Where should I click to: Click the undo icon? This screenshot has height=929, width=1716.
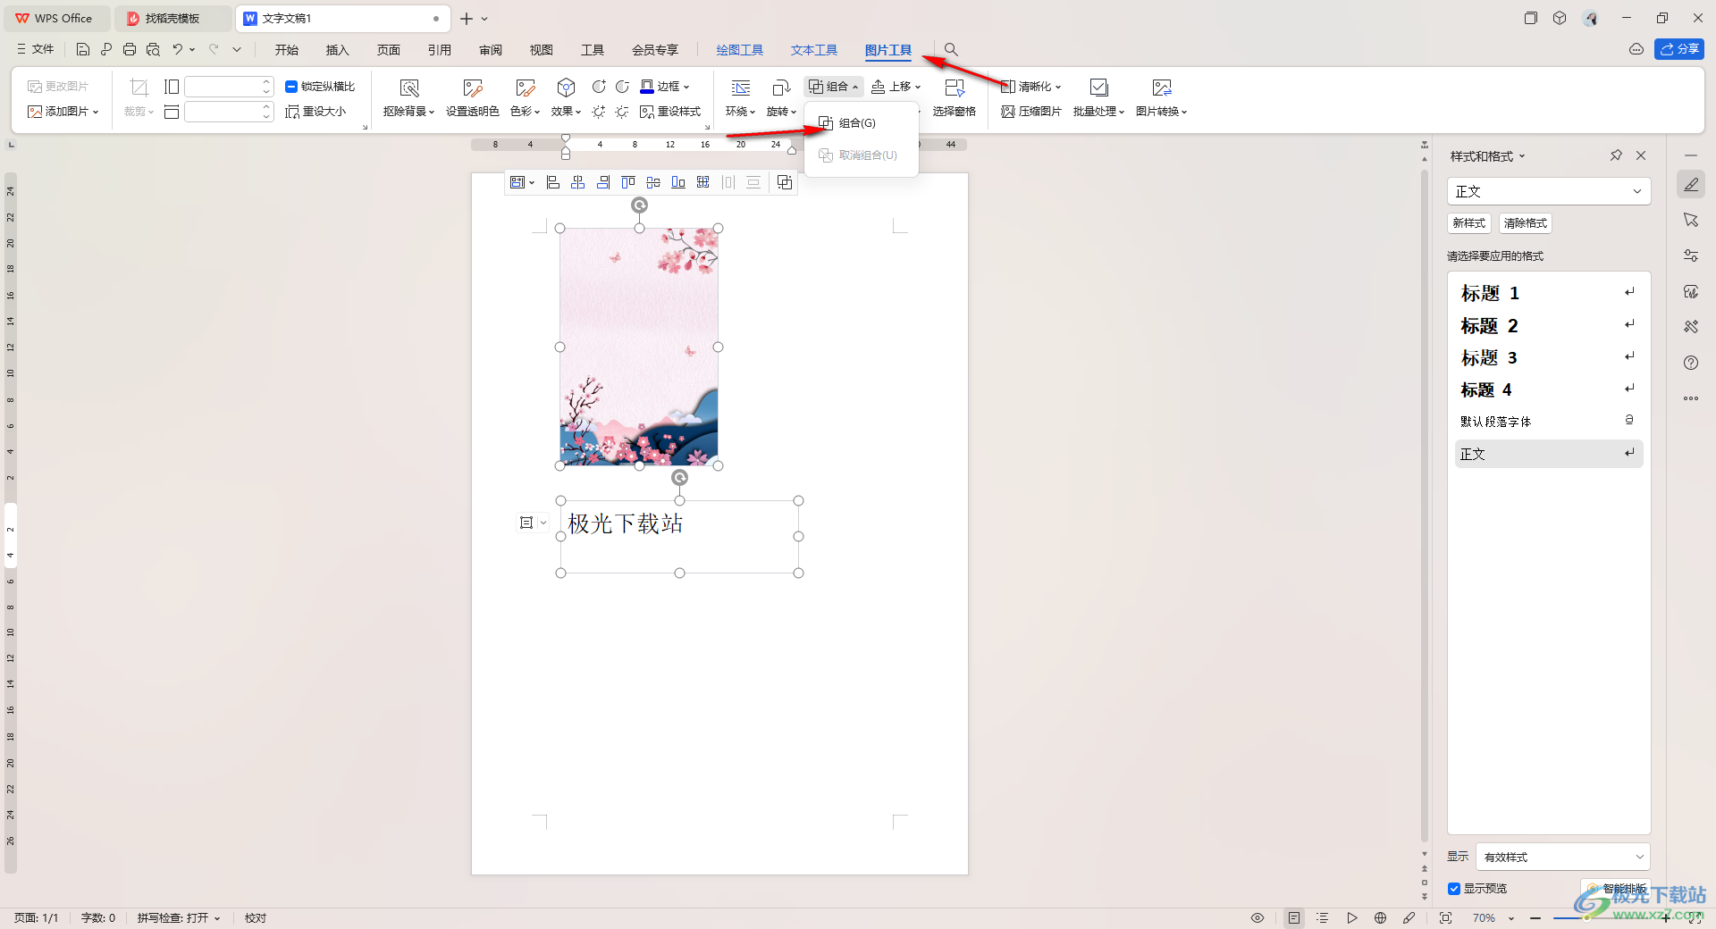point(178,49)
